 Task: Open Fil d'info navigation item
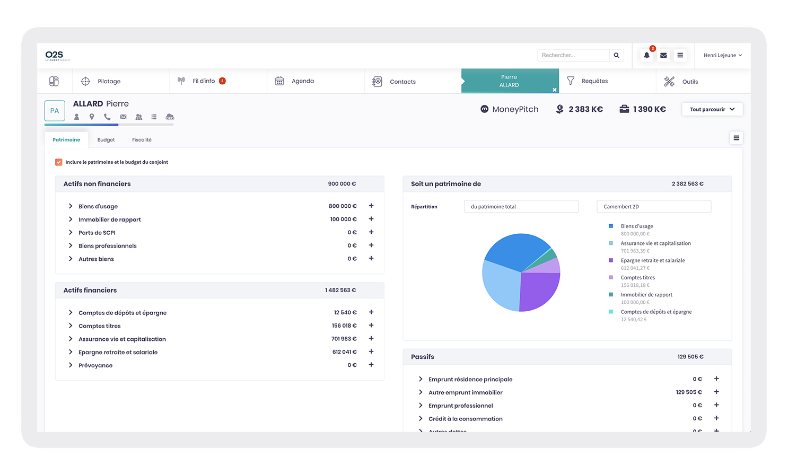(218, 81)
